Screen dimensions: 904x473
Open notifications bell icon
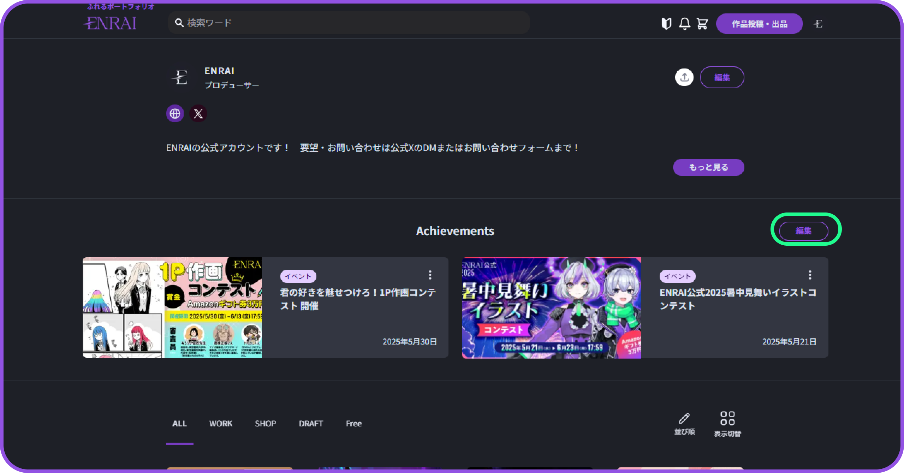[x=684, y=24]
